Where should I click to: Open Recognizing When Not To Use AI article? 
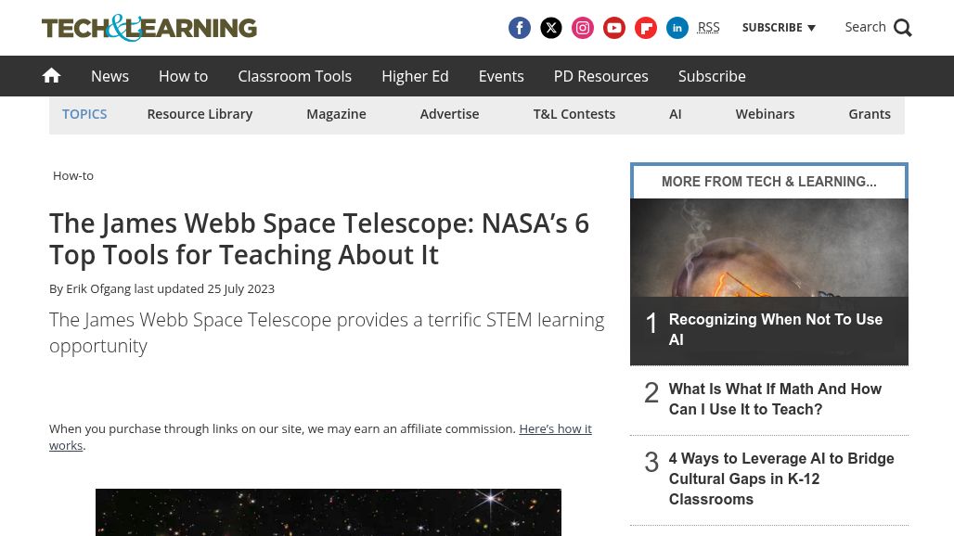(775, 329)
